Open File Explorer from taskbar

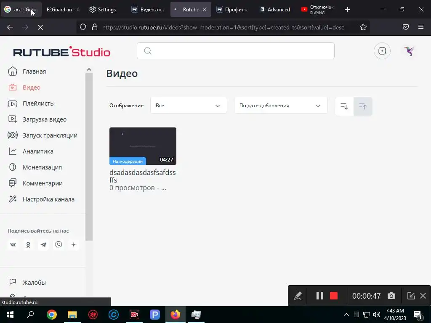[72, 315]
